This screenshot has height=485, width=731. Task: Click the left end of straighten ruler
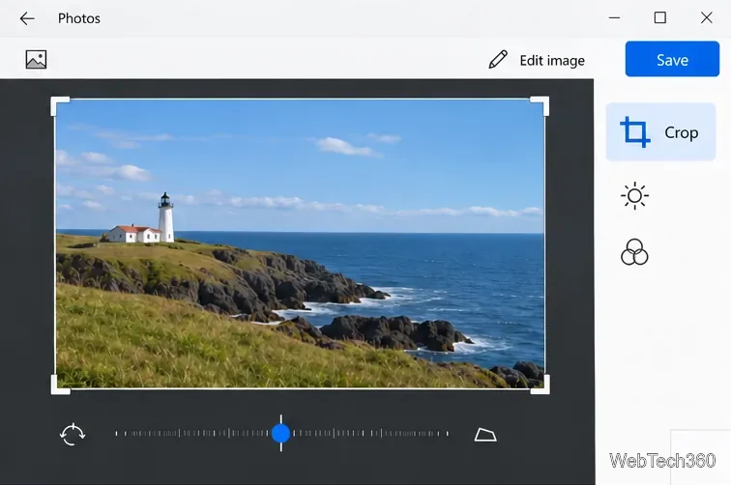pyautogui.click(x=117, y=433)
